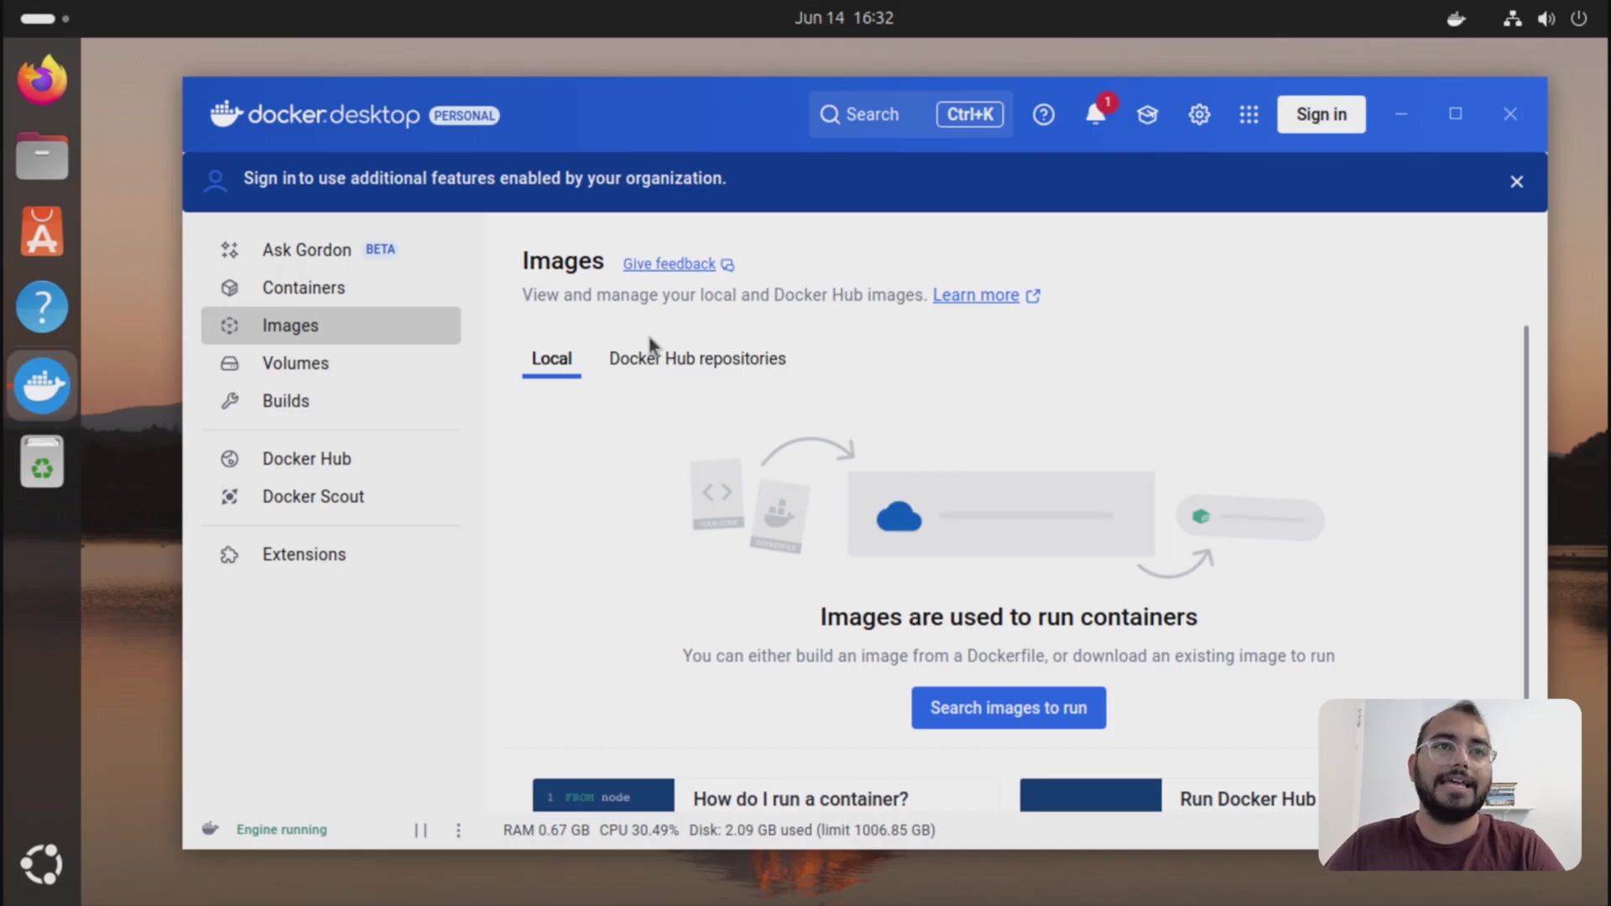Click the Sign in button
The height and width of the screenshot is (906, 1611).
[1321, 114]
